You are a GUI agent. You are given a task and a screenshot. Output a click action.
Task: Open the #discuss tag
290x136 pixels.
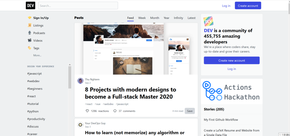33,126
